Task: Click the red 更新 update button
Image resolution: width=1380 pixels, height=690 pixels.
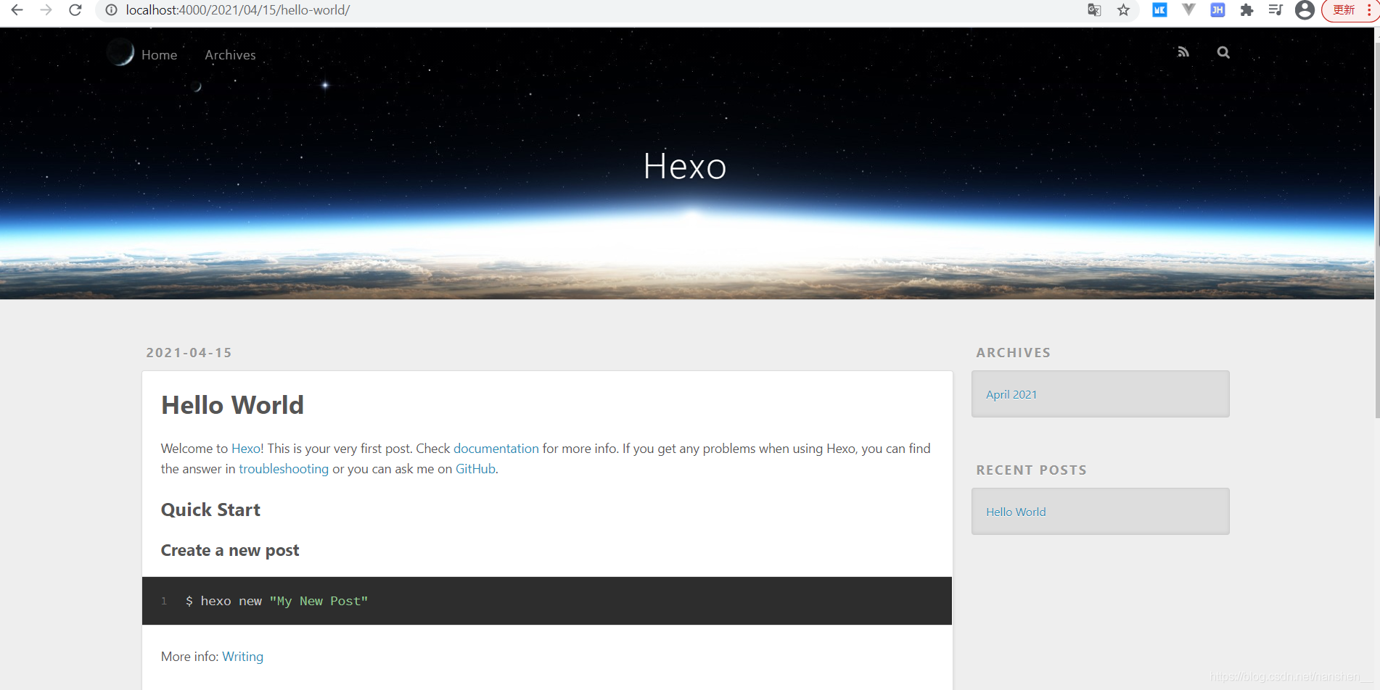Action: click(x=1344, y=10)
